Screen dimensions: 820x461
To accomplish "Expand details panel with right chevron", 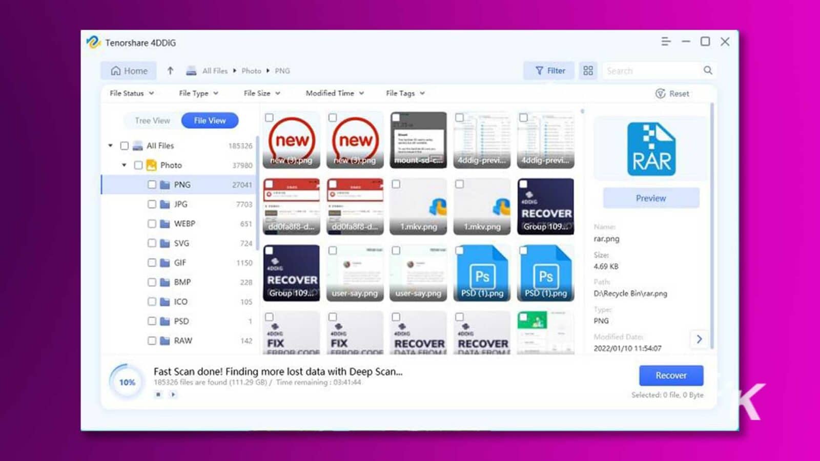I will click(699, 339).
